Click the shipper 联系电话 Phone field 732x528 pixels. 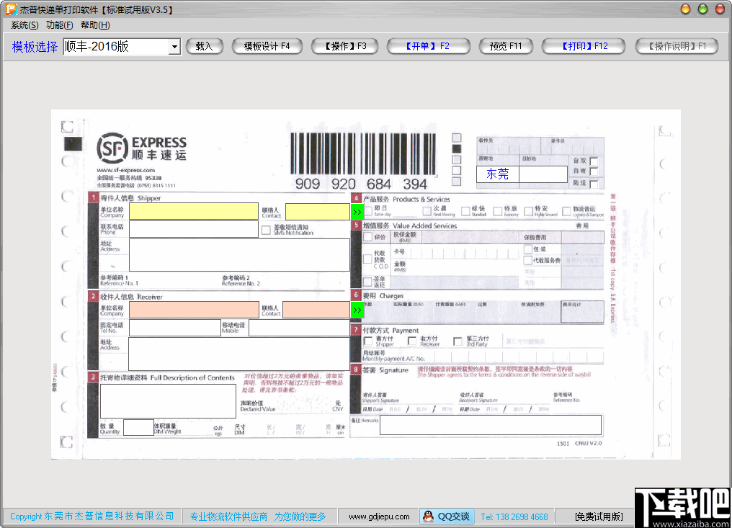coord(194,229)
